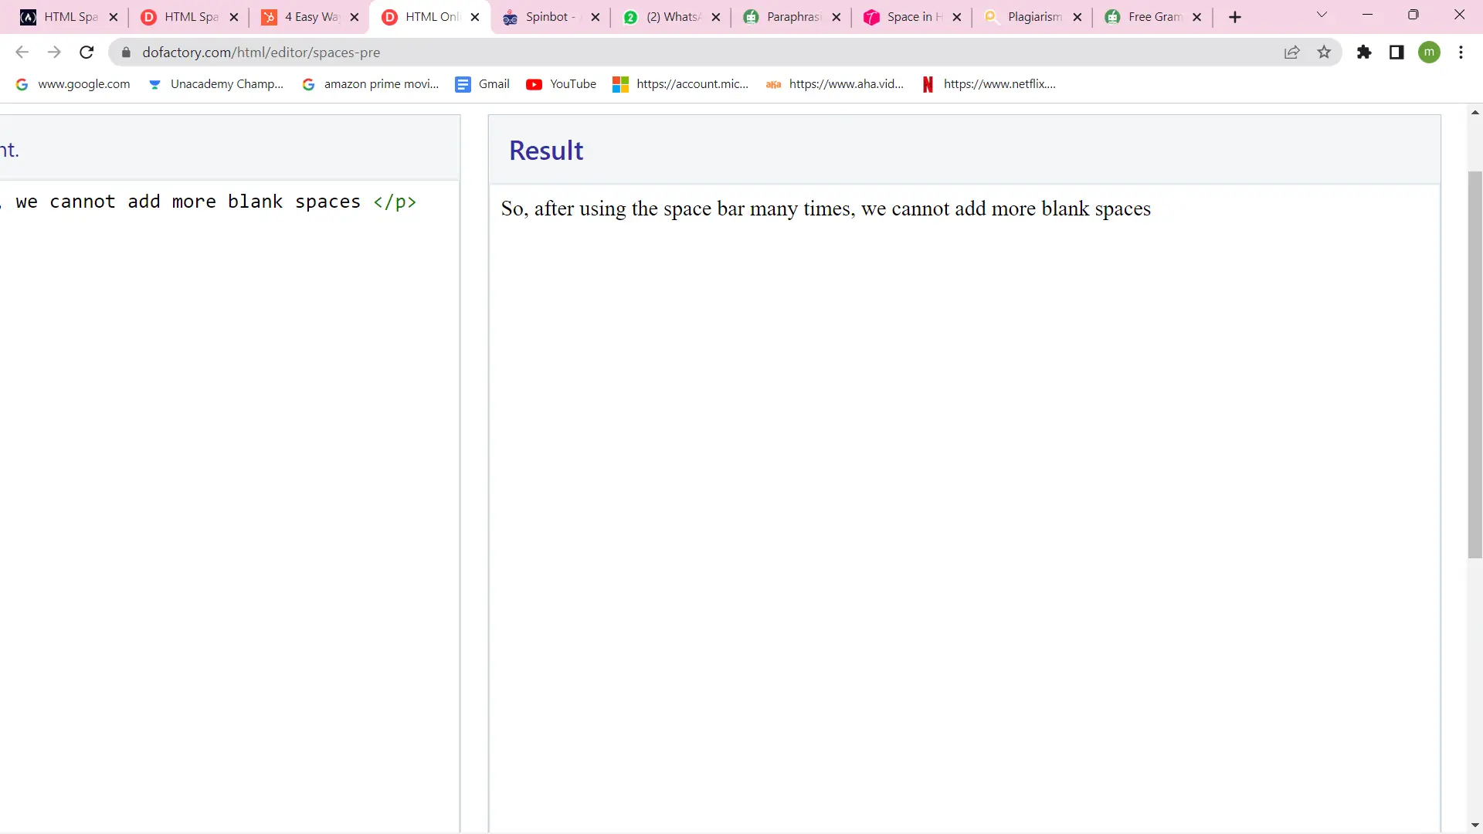1483x834 pixels.
Task: Scroll down the Result panel
Action: click(1475, 826)
